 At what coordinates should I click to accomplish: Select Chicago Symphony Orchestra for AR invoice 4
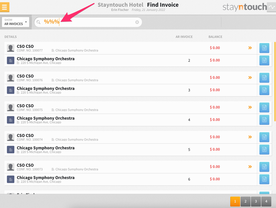(46, 118)
